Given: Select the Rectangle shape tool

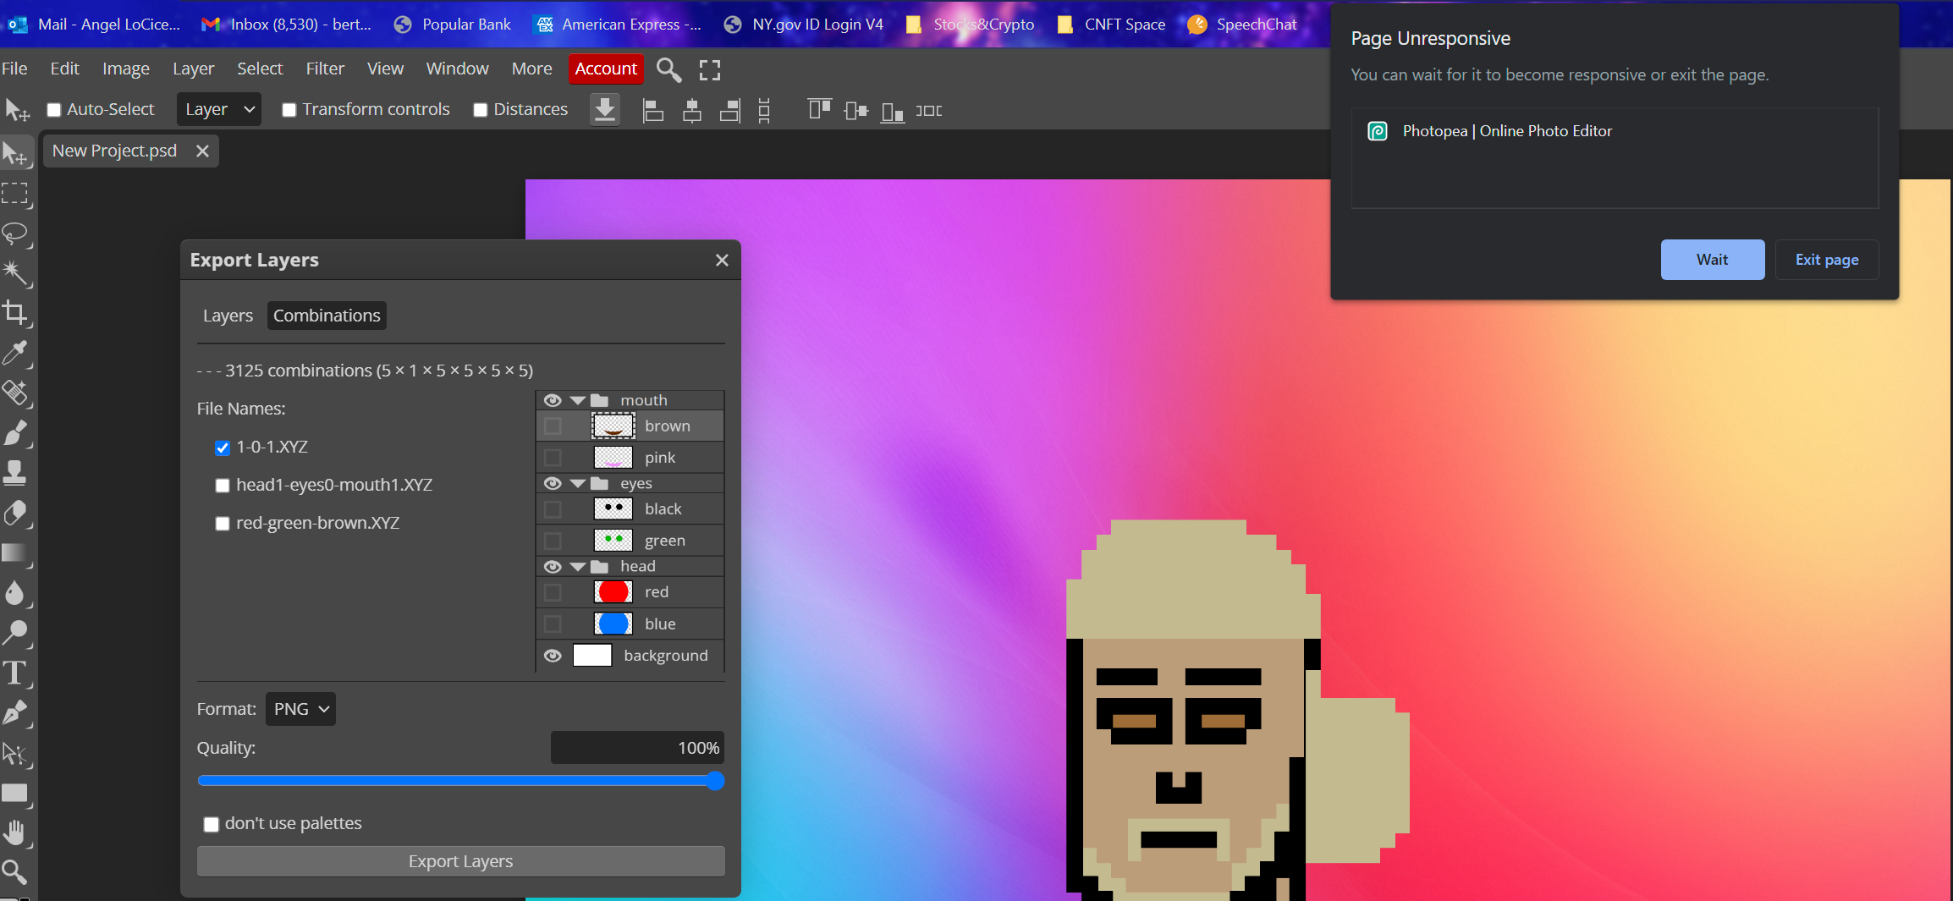Looking at the screenshot, I should coord(16,793).
